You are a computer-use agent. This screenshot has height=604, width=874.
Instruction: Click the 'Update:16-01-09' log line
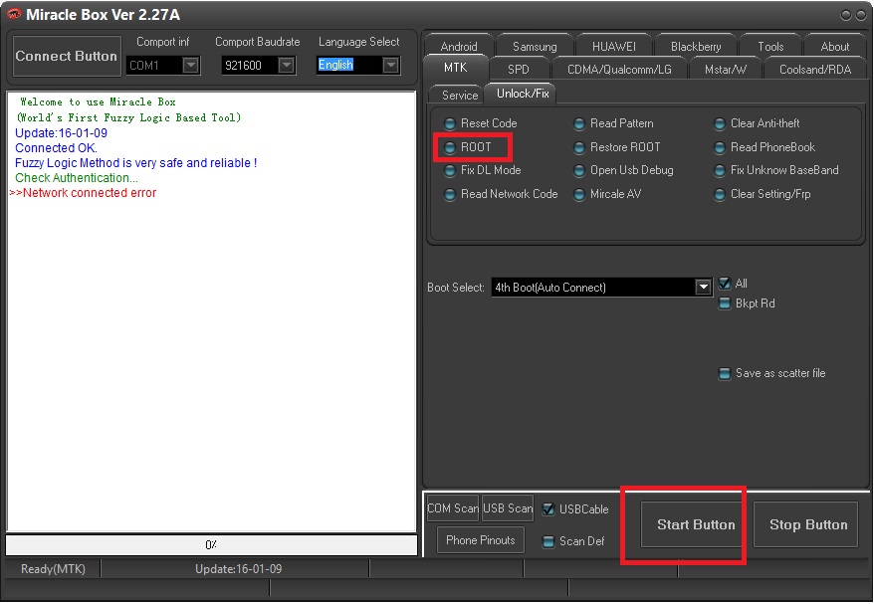click(x=62, y=133)
